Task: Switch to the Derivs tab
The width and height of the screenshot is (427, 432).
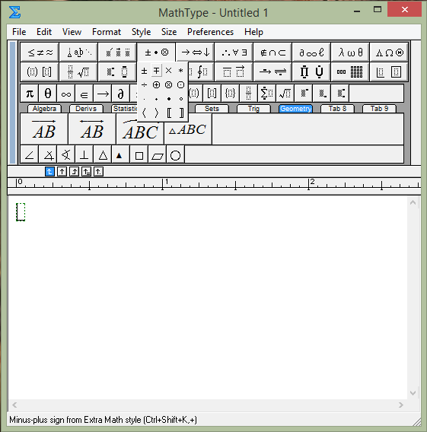Action: coord(86,109)
